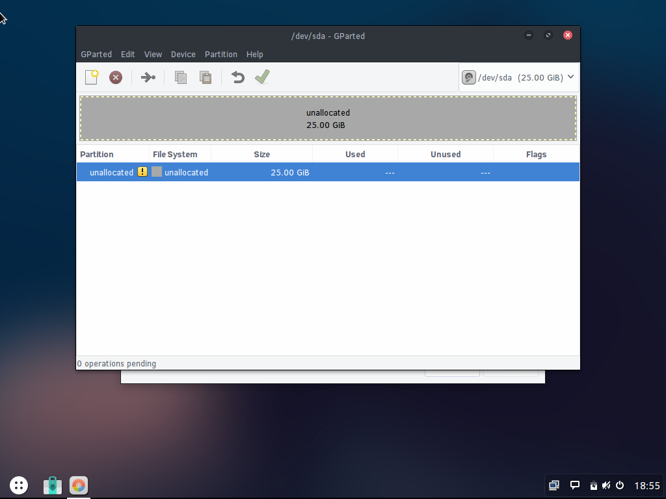
Task: Open the power/session menu tray icon
Action: click(620, 485)
